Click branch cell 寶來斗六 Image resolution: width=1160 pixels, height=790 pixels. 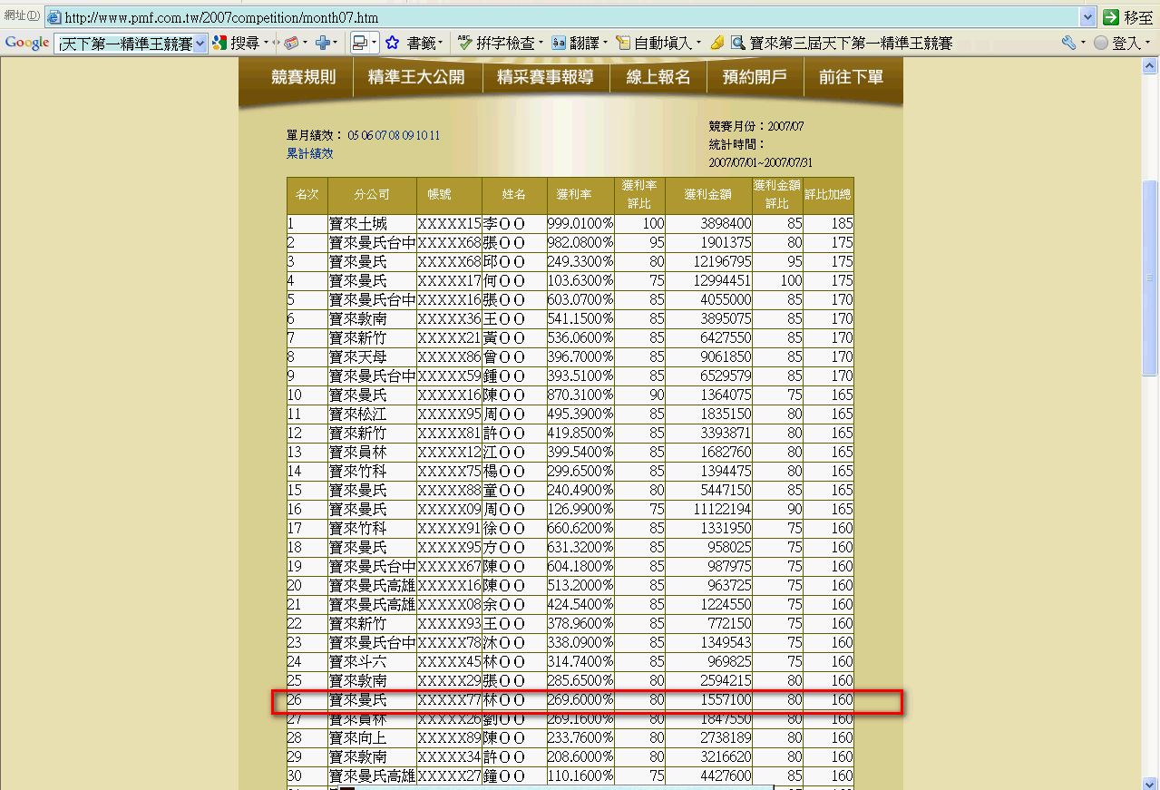point(372,662)
